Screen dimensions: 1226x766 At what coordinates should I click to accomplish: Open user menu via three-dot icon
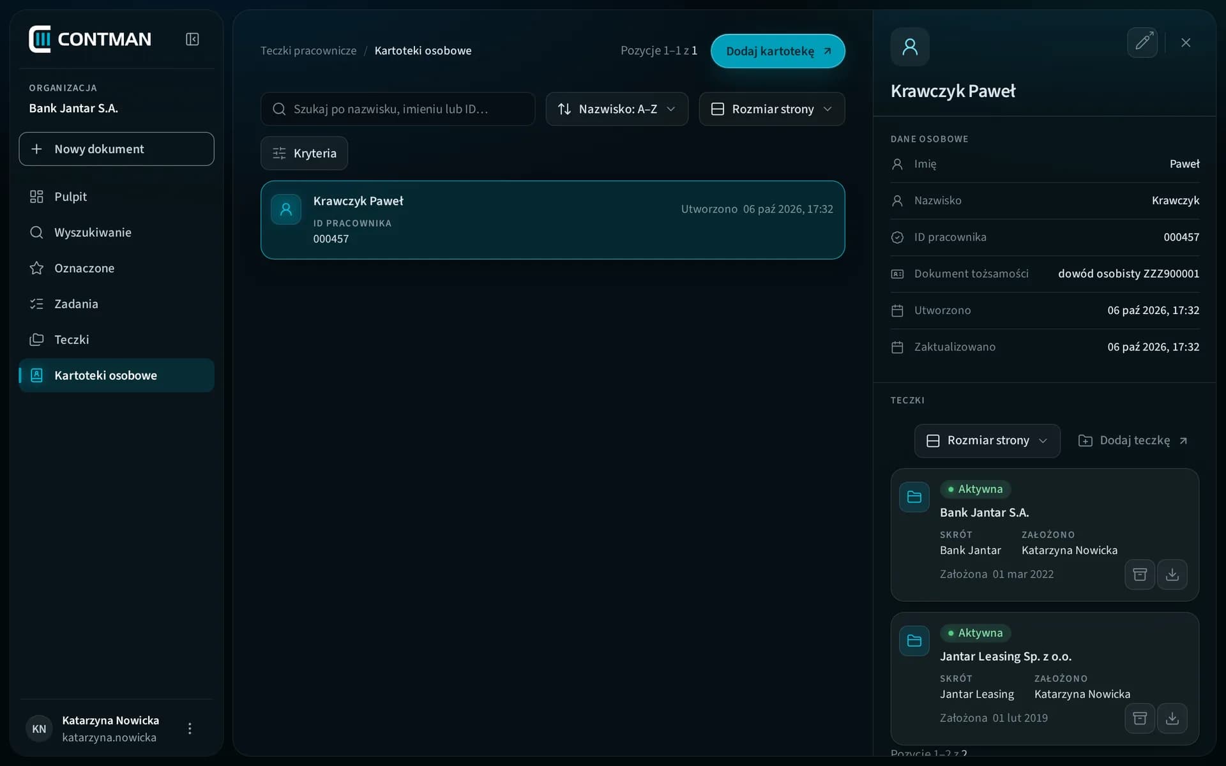click(190, 728)
